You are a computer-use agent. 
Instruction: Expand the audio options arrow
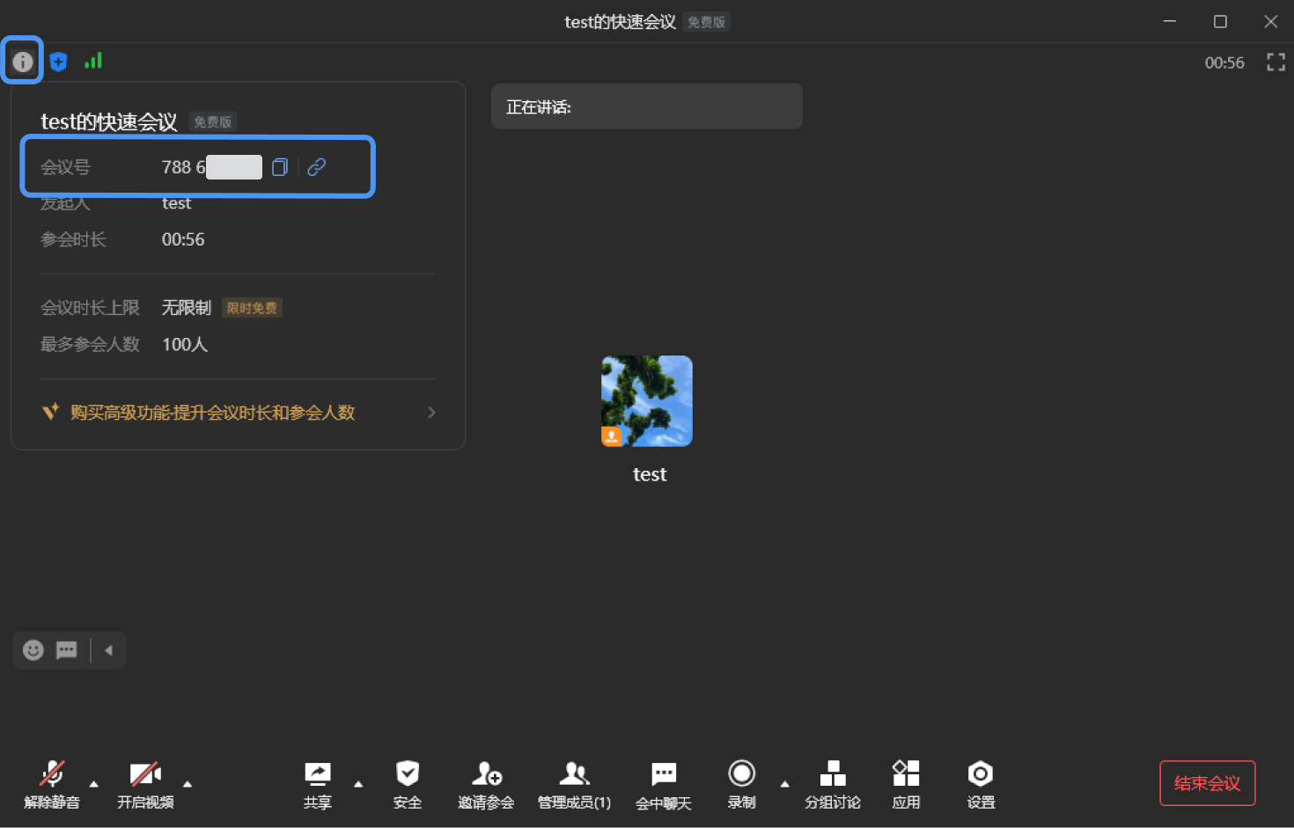click(94, 784)
